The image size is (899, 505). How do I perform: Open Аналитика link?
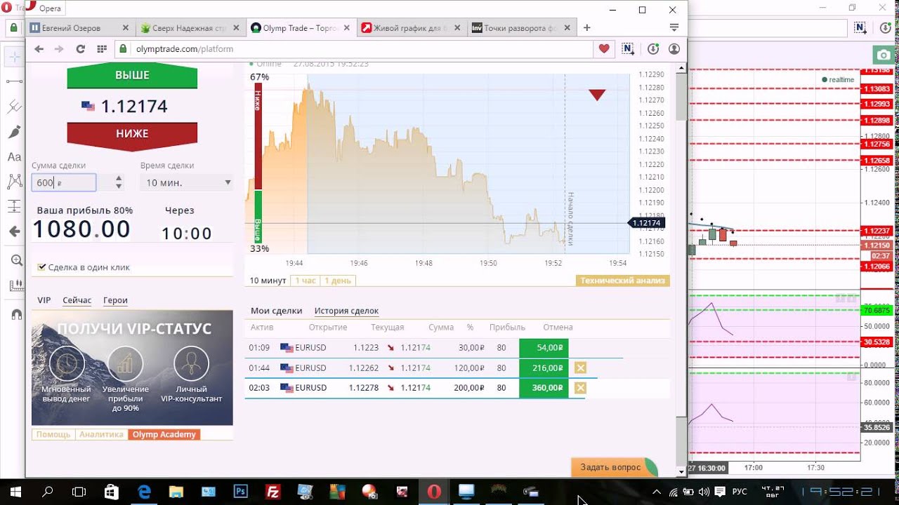pyautogui.click(x=101, y=434)
